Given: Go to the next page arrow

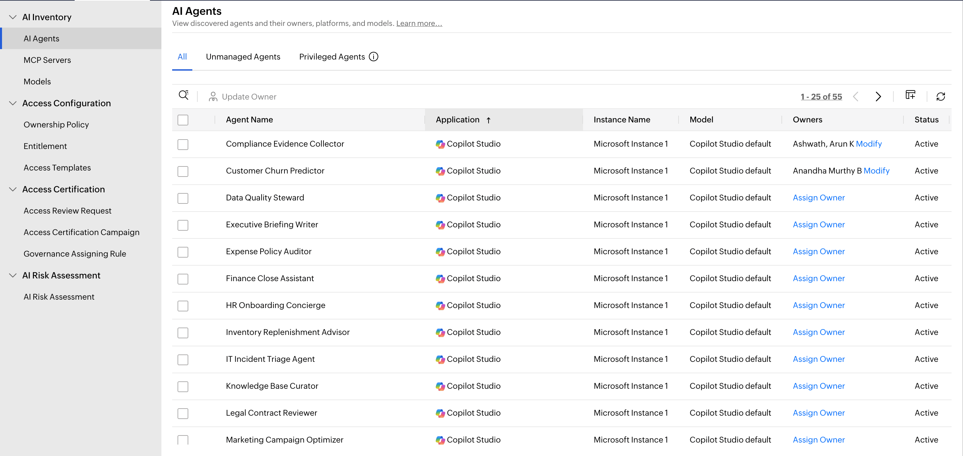Looking at the screenshot, I should click(x=878, y=97).
